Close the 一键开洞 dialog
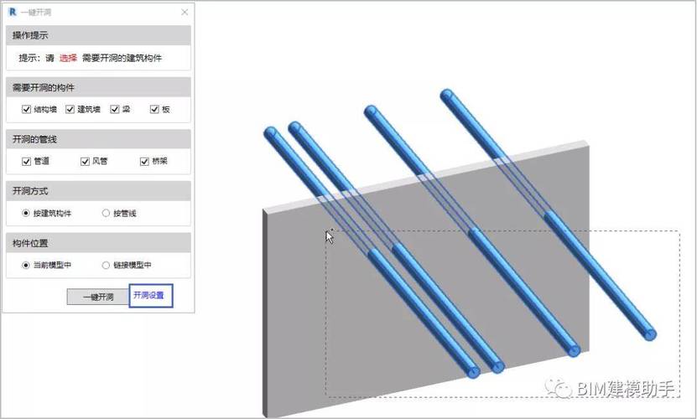697x419 pixels. 185,13
